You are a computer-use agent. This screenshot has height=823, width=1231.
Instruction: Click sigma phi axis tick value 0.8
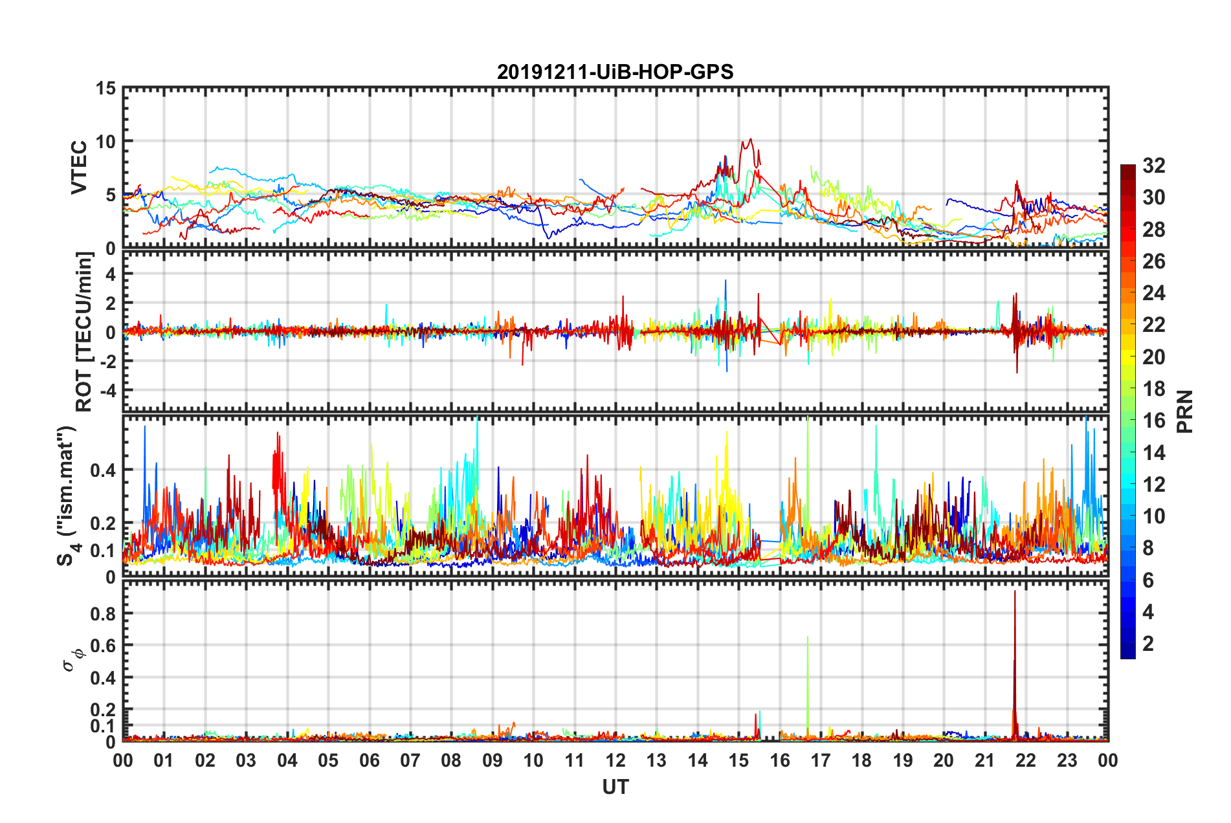[x=104, y=613]
